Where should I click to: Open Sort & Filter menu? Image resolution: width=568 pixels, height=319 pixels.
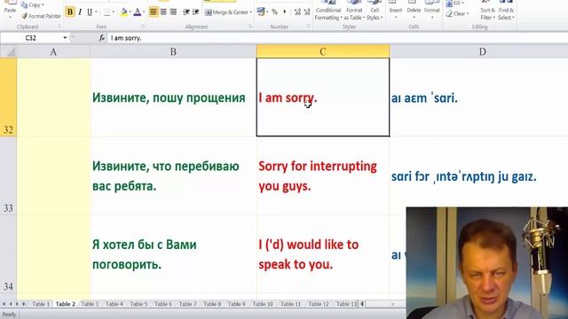coord(487,11)
